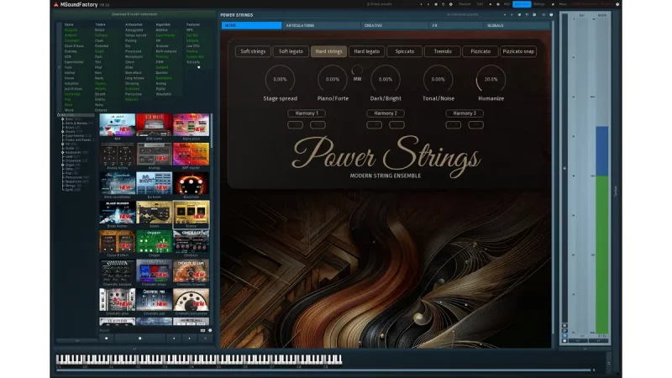672x378 pixels.
Task: Switch on the Pizzicato snap articulation
Action: pos(518,51)
